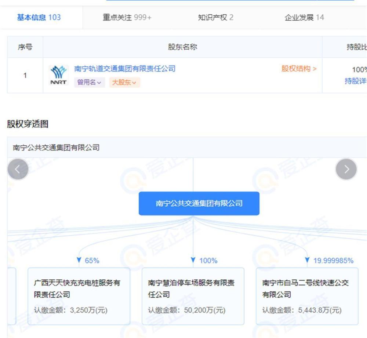Click the 持股详情 link
Screen dimensions: 367x338
pos(356,81)
